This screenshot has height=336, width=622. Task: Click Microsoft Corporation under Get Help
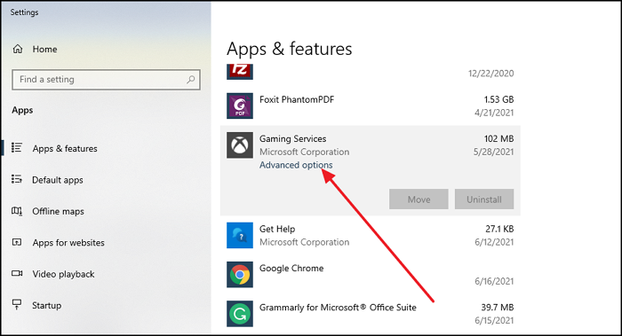tap(304, 242)
